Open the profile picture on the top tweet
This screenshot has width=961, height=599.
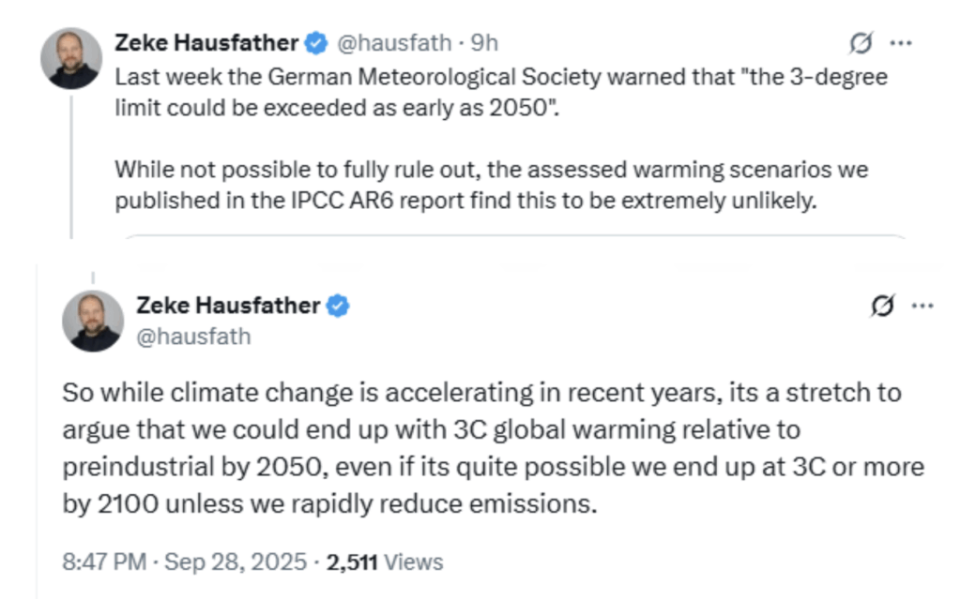coord(71,58)
